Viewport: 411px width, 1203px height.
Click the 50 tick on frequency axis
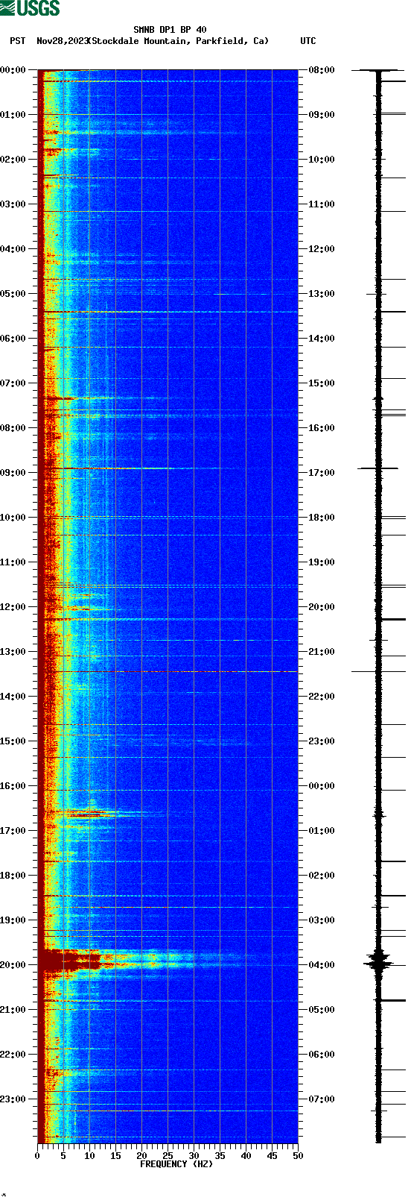click(298, 1156)
